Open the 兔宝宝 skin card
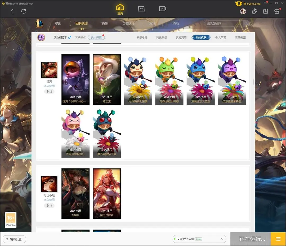 [x=107, y=80]
